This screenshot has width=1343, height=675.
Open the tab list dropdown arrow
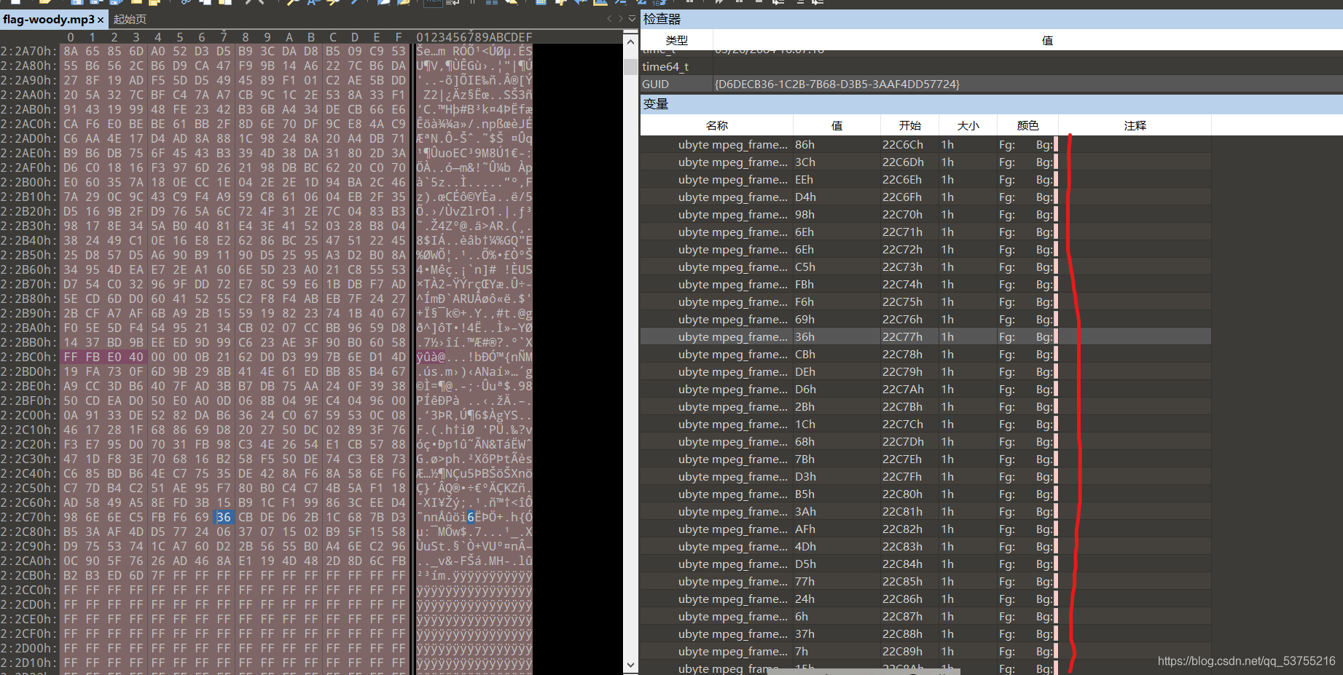(x=632, y=19)
